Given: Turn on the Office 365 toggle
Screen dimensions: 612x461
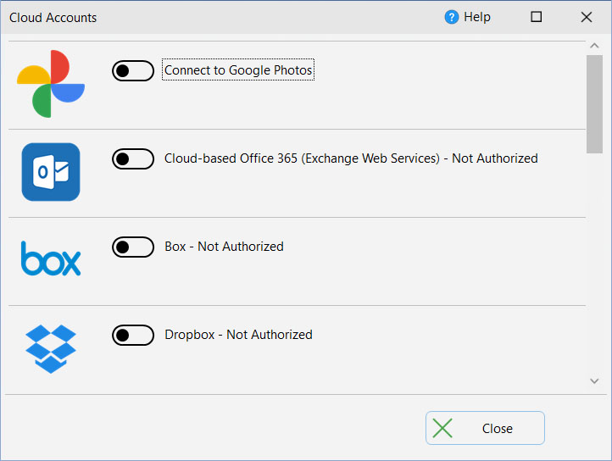Looking at the screenshot, I should (x=133, y=158).
